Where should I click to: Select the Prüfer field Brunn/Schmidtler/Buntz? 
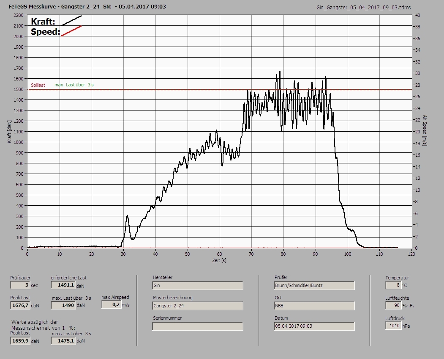[x=314, y=285]
